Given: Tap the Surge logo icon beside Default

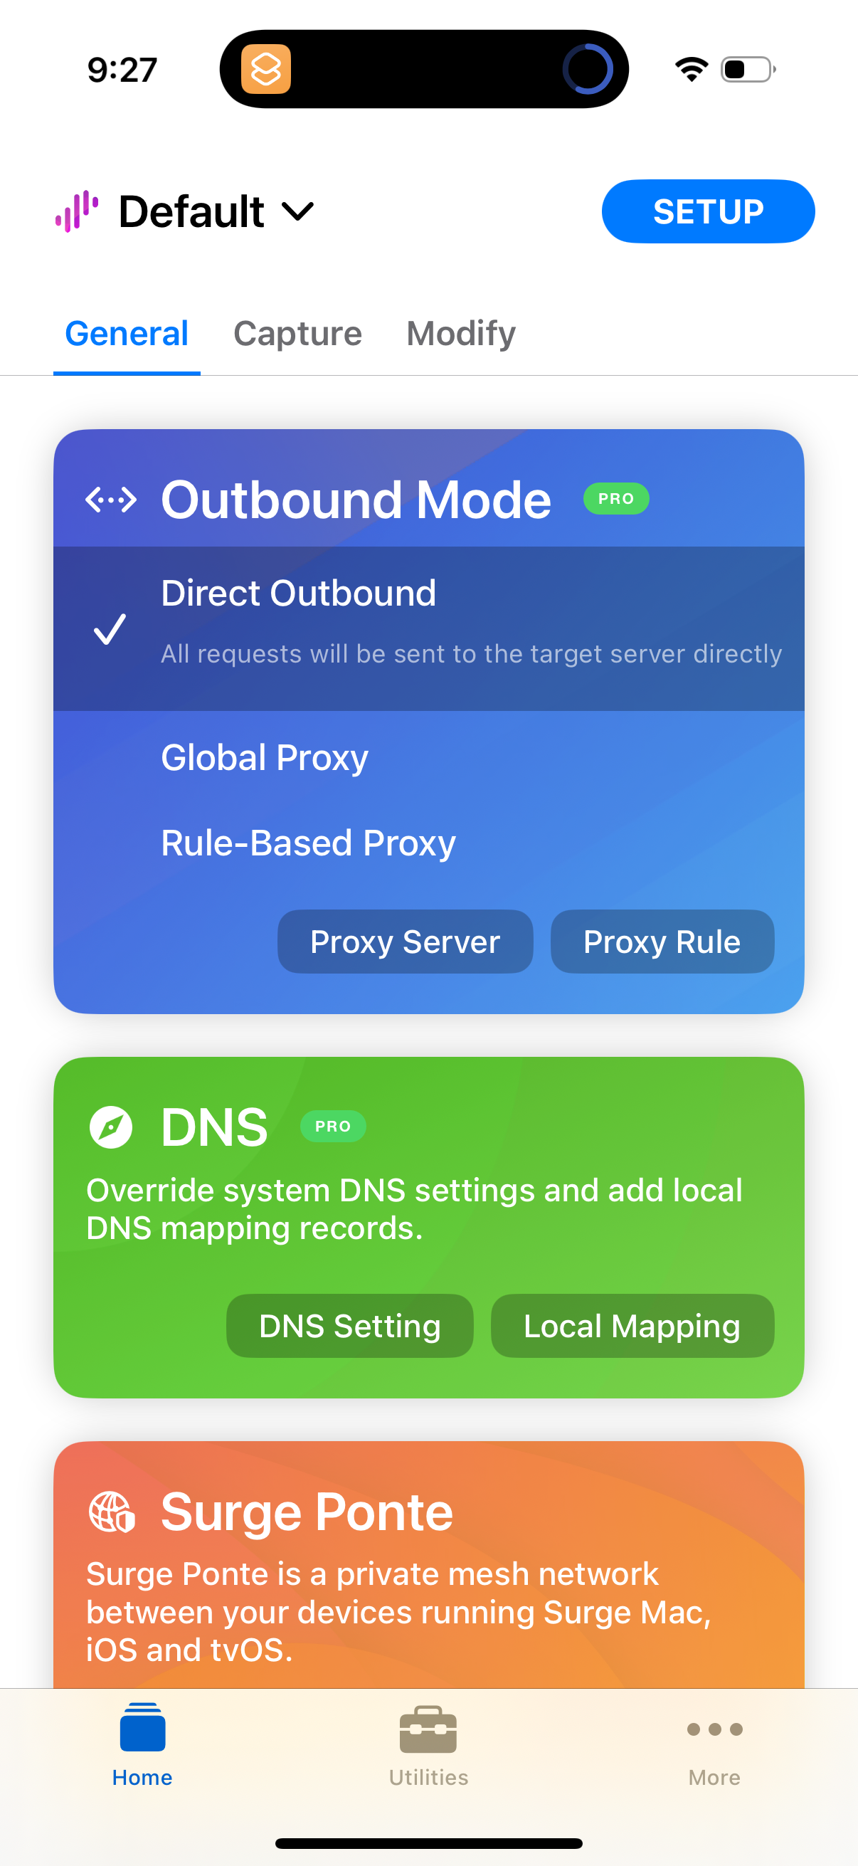Looking at the screenshot, I should click(x=76, y=211).
